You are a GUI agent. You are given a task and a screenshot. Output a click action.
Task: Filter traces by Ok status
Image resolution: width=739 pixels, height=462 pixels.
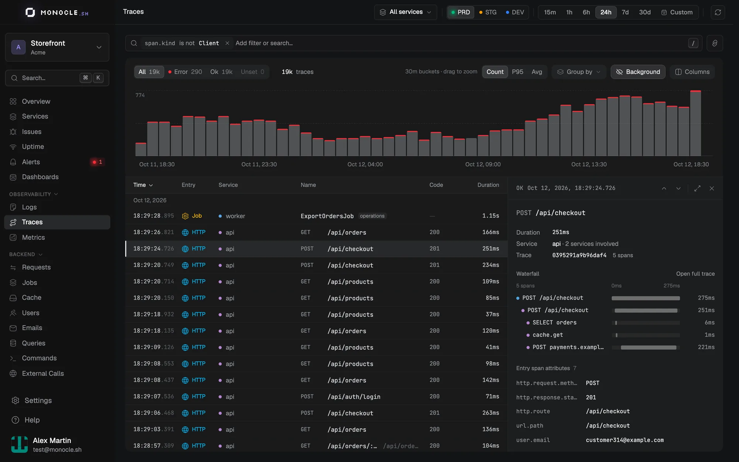[221, 72]
